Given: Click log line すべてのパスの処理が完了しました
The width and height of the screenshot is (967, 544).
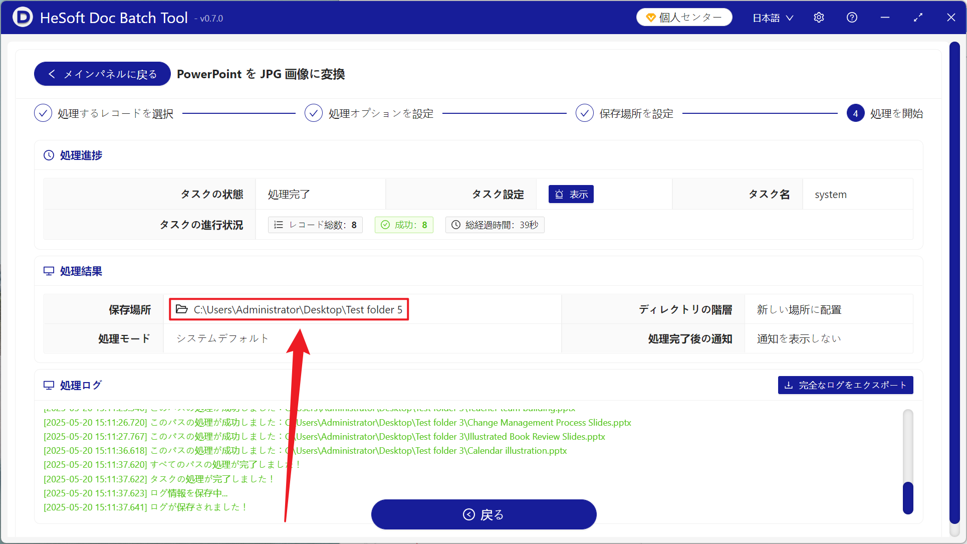Looking at the screenshot, I should [x=173, y=465].
